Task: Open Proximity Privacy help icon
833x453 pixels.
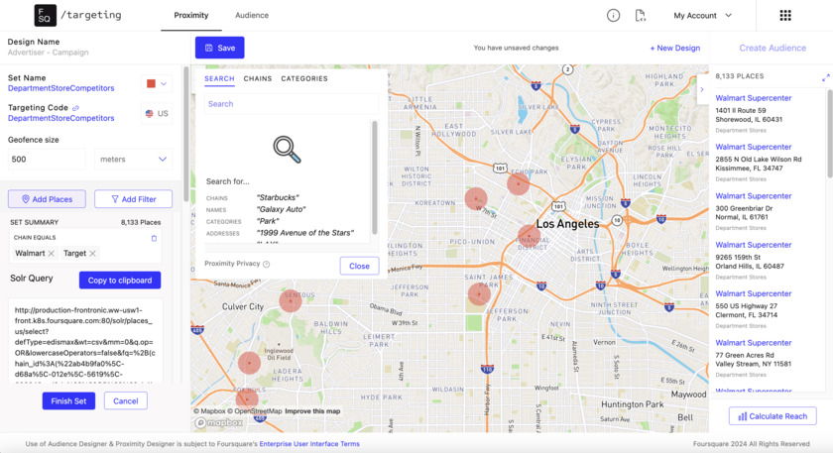Action: [266, 264]
